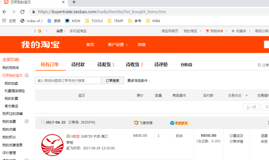This screenshot has width=269, height=160.
Task: Open 手机逛淘宝 link
Action: tap(78, 31)
